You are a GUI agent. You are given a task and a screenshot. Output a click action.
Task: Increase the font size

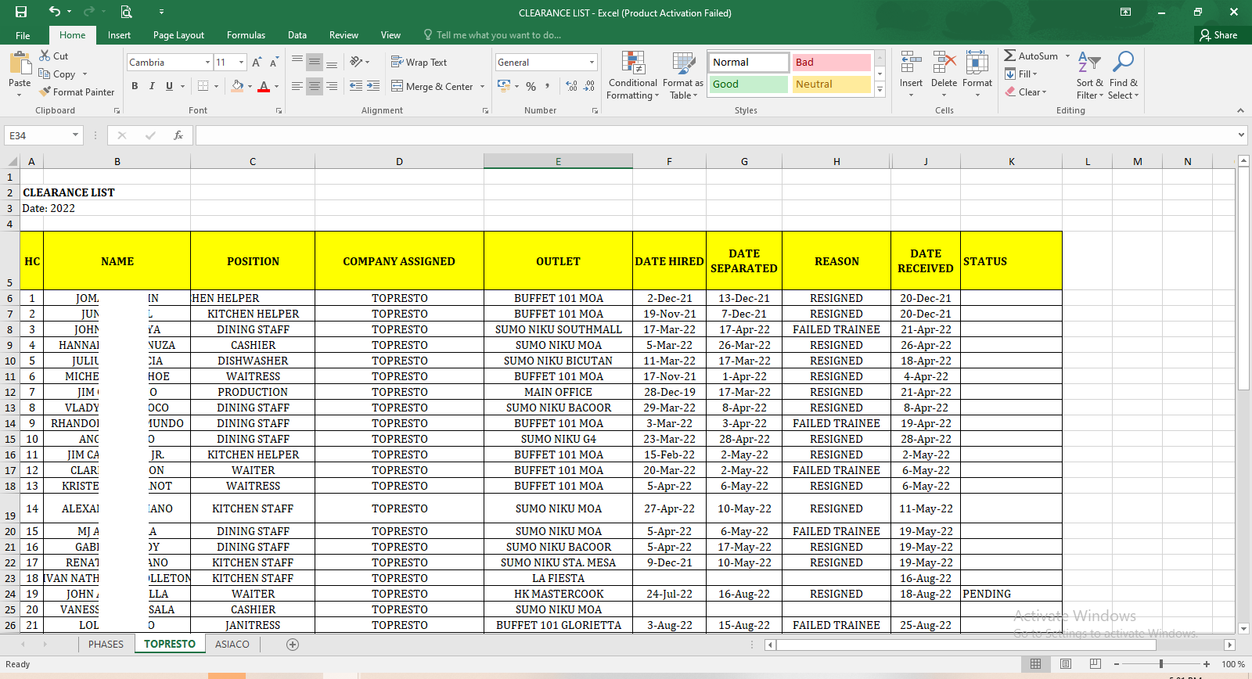coord(257,63)
